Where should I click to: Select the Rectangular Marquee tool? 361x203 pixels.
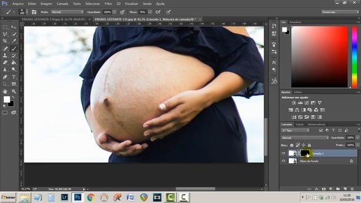[5, 28]
